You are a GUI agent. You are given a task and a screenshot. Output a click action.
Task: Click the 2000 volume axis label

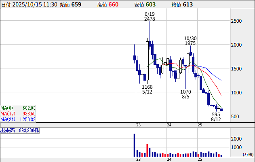coord(236,139)
